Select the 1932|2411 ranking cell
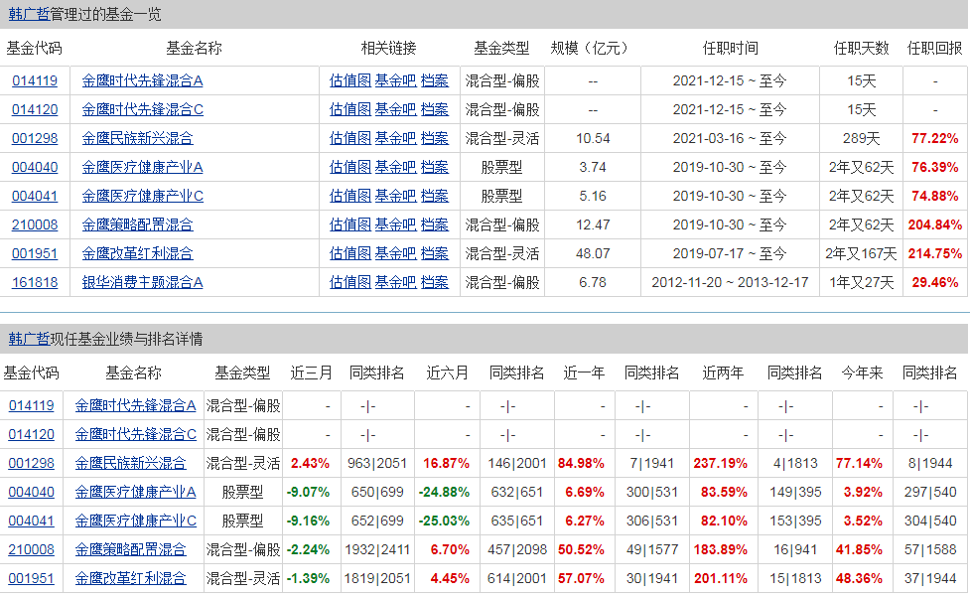This screenshot has width=970, height=597. click(376, 549)
